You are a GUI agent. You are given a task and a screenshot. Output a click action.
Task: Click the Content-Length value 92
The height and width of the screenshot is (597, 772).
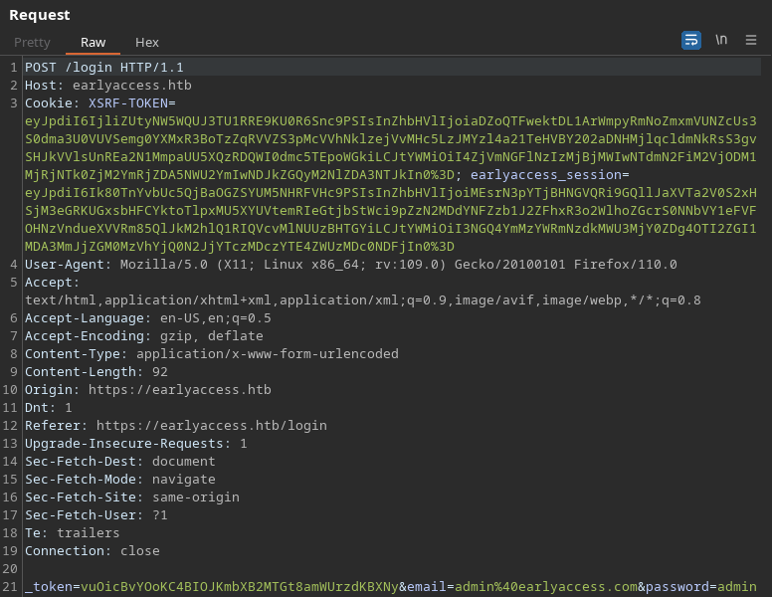159,372
